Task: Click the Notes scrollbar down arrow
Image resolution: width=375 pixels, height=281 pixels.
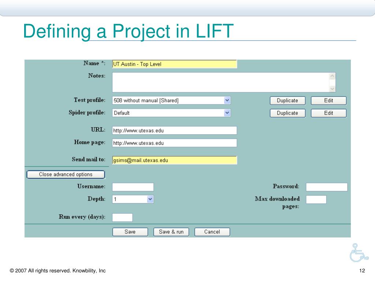Action: tap(332, 89)
